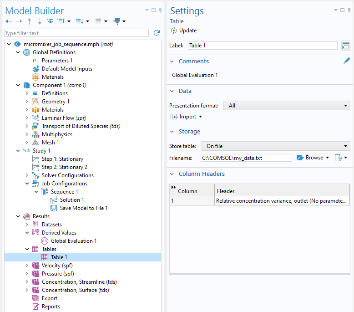The height and width of the screenshot is (312, 354).
Task: Open the Store table dropdown
Action: 276,146
